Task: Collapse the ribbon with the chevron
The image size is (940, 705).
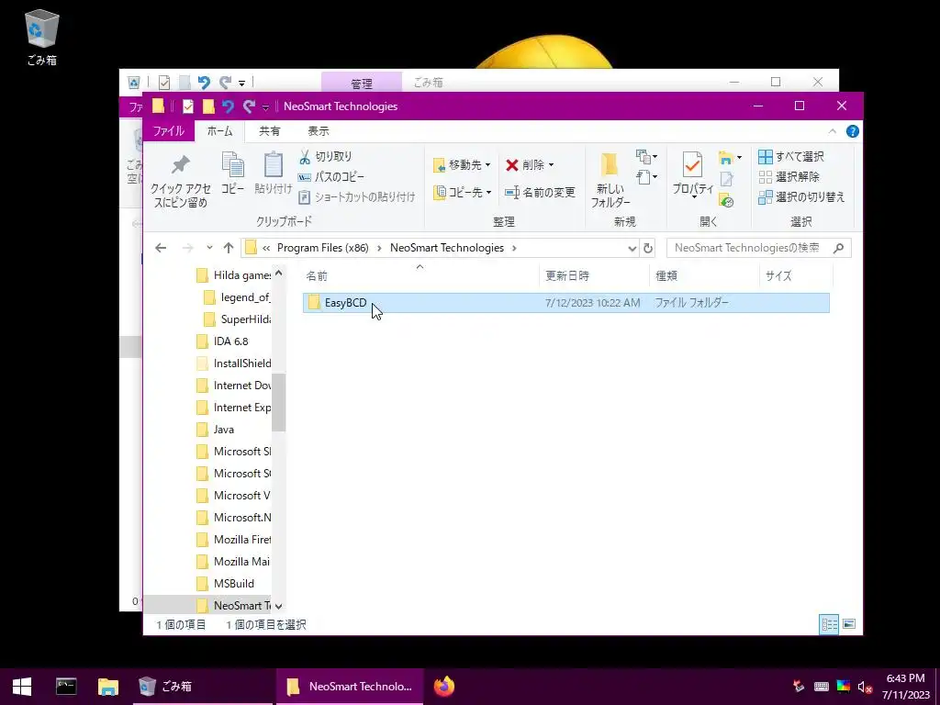Action: [x=832, y=131]
